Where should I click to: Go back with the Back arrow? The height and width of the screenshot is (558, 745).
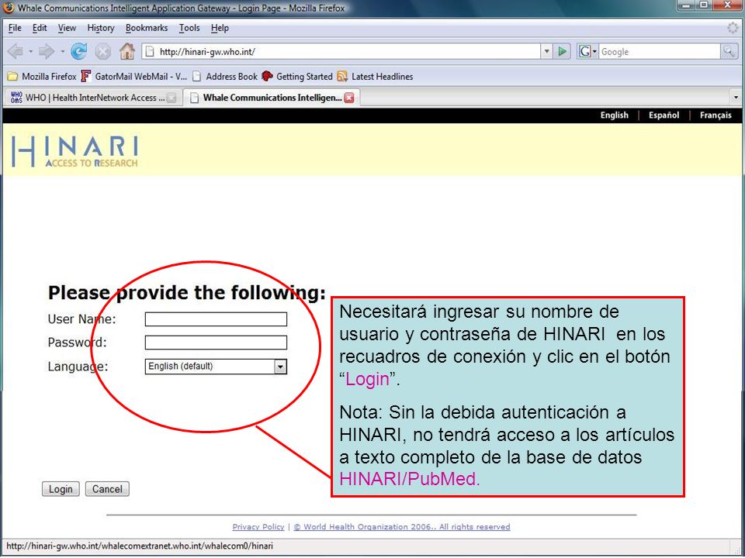coord(16,51)
